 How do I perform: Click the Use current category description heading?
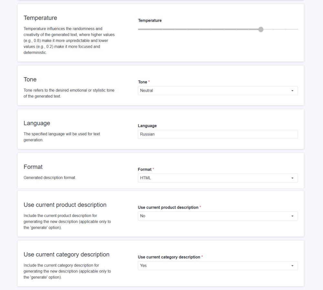click(x=66, y=254)
